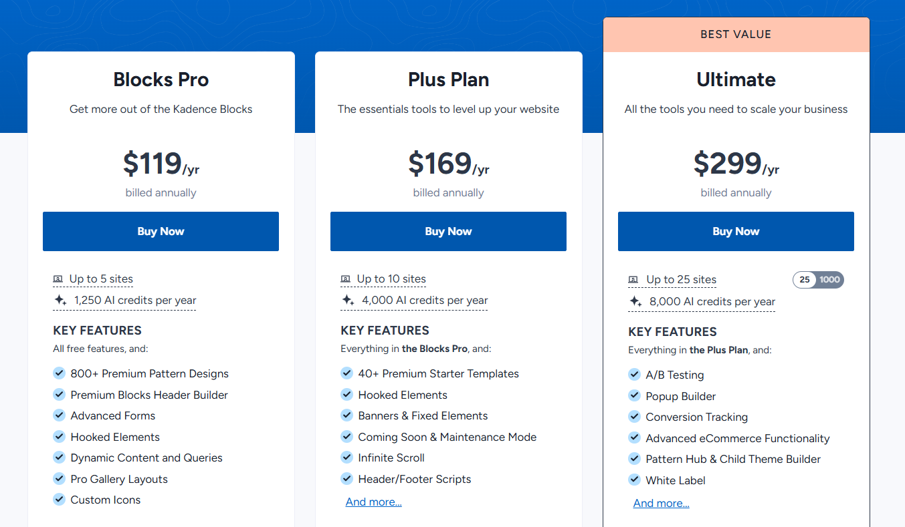This screenshot has height=527, width=905.
Task: Click the check next to Advanced Forms
Action: (x=59, y=415)
